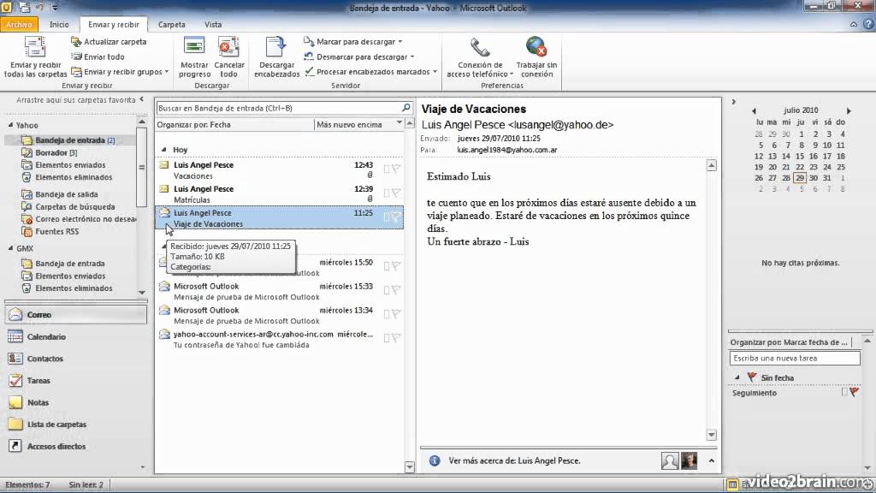876x493 pixels.
Task: Click Descargar encabezados icon
Action: [x=276, y=57]
